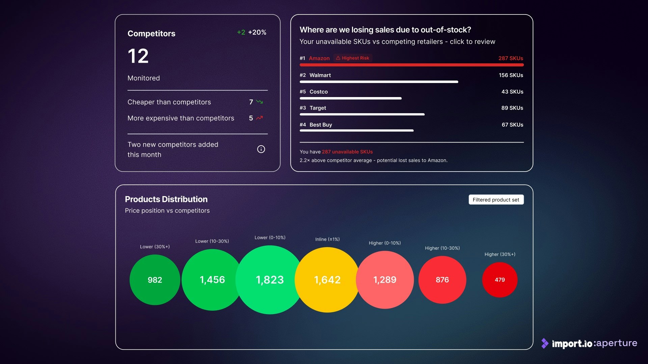Click the Highest Risk warning badge
The width and height of the screenshot is (648, 364).
pyautogui.click(x=353, y=58)
